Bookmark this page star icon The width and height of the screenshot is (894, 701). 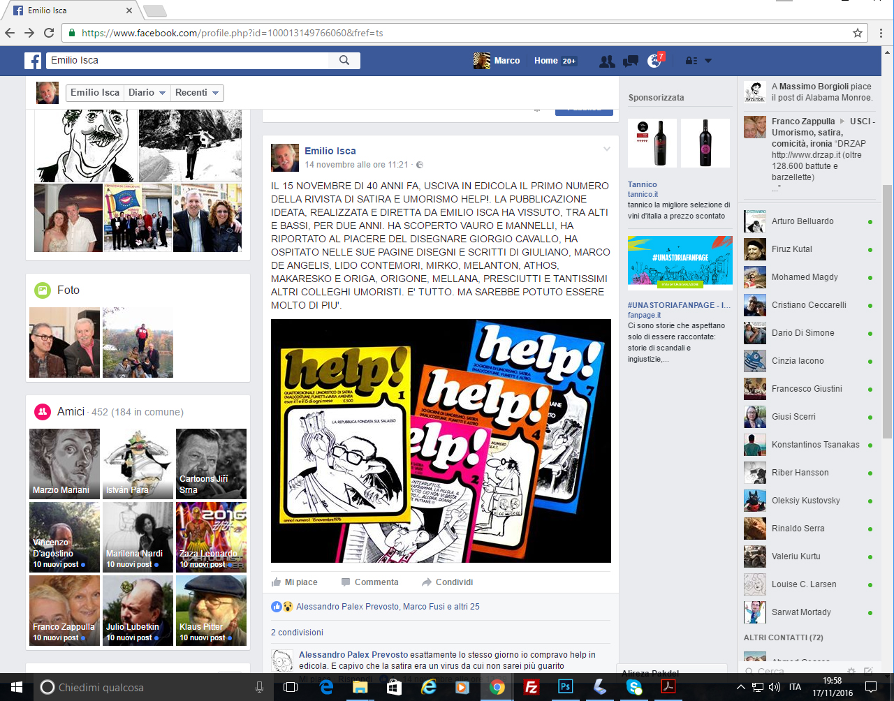pyautogui.click(x=858, y=33)
